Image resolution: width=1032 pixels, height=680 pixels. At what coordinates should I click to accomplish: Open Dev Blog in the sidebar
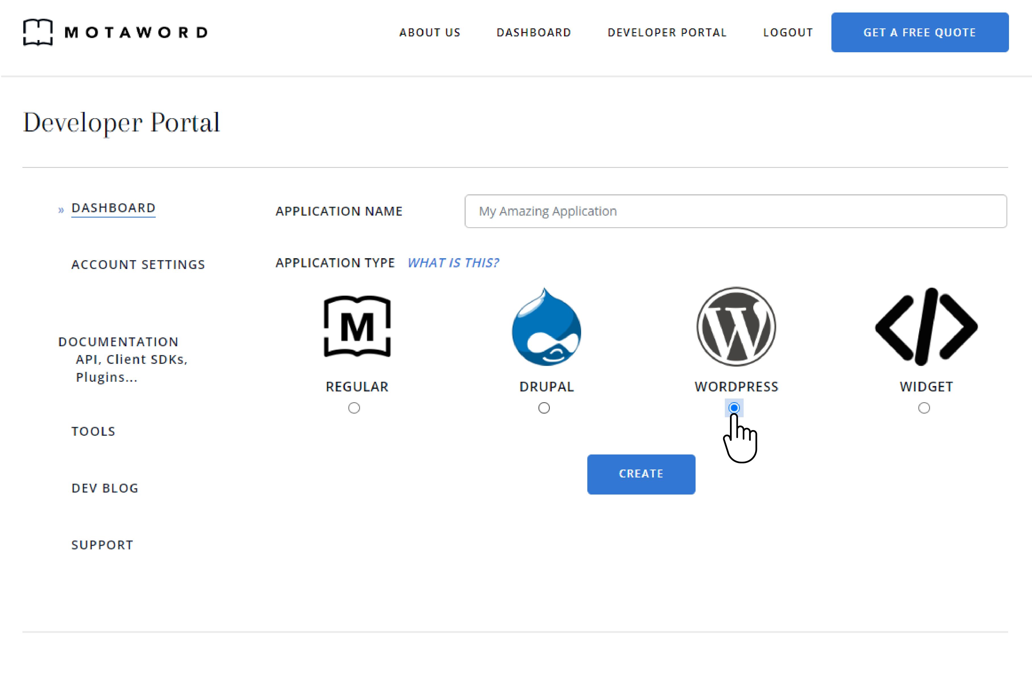(x=105, y=488)
